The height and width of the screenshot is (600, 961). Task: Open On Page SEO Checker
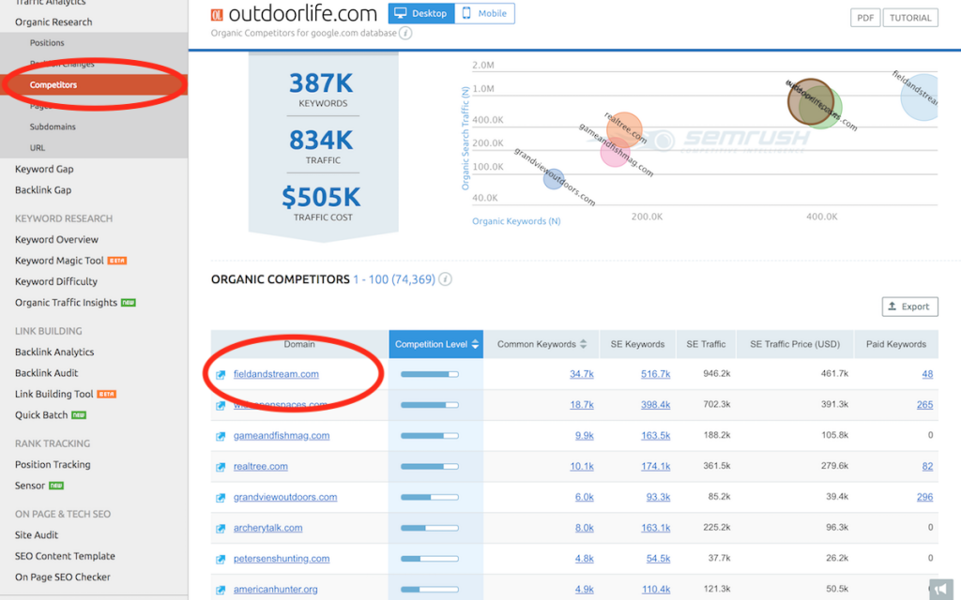pos(63,577)
